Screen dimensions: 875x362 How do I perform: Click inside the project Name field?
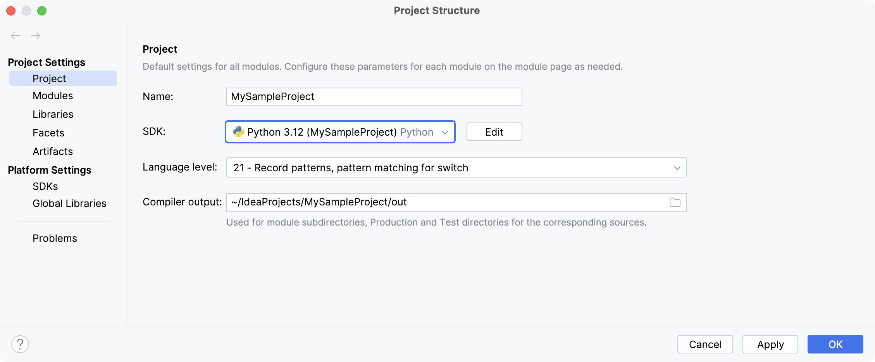pyautogui.click(x=374, y=97)
